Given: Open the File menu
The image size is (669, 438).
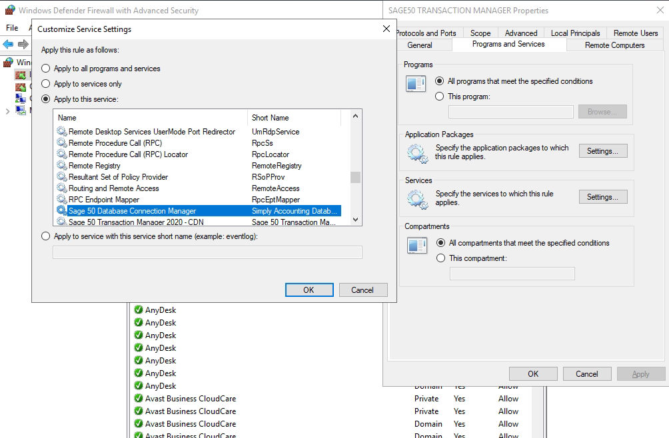Looking at the screenshot, I should [x=12, y=28].
